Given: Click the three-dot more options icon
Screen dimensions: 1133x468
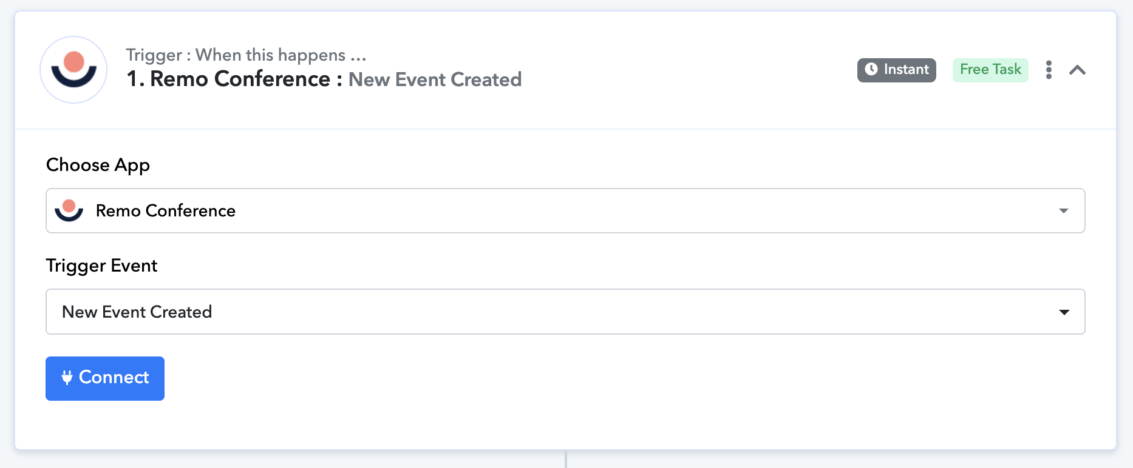Looking at the screenshot, I should click(1049, 70).
